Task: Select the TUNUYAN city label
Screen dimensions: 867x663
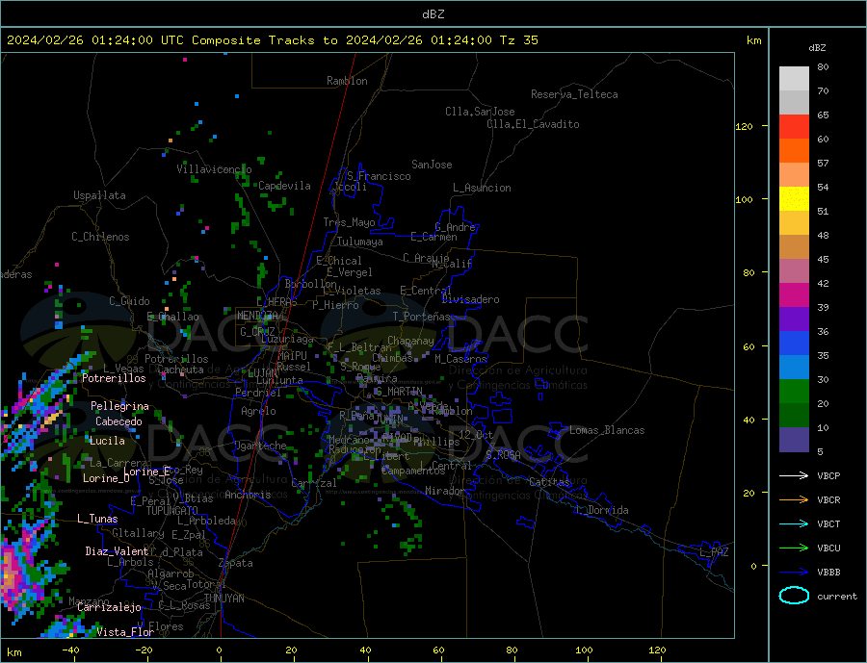Action: tap(223, 599)
